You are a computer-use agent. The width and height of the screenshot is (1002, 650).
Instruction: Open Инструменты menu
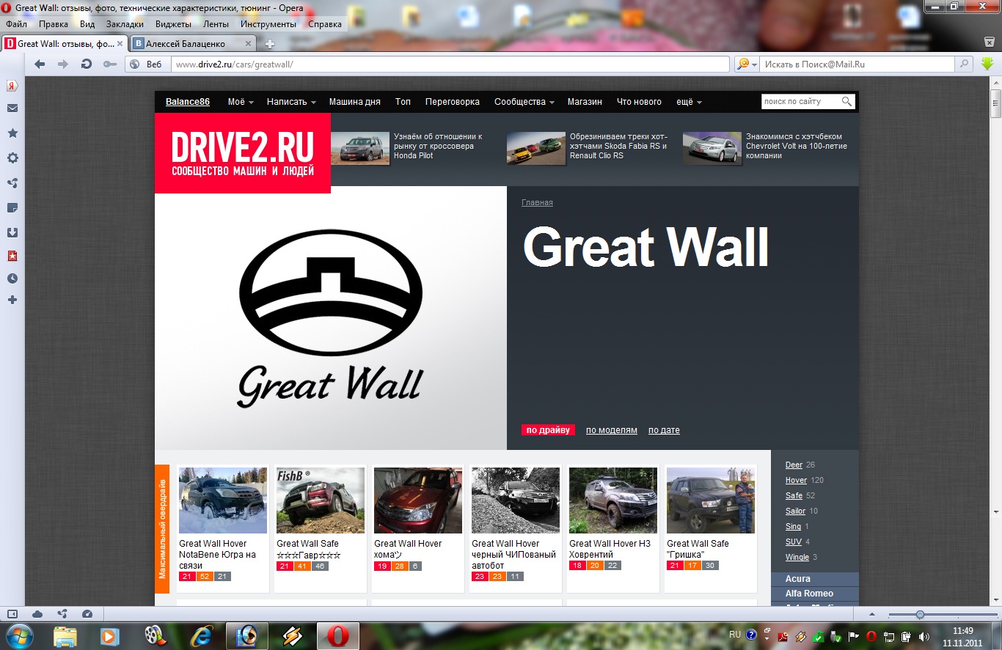[268, 24]
